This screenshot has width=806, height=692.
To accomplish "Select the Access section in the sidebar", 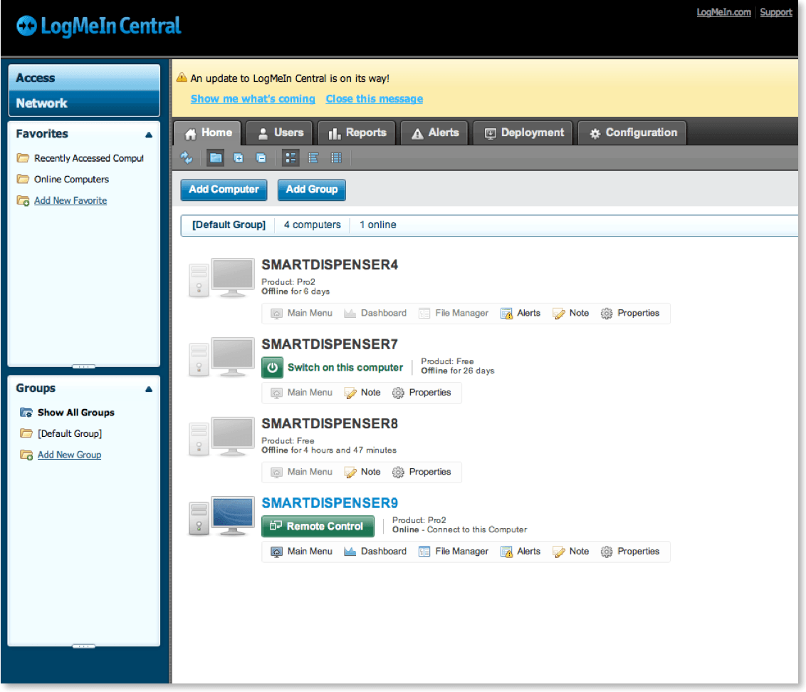I will click(x=84, y=78).
